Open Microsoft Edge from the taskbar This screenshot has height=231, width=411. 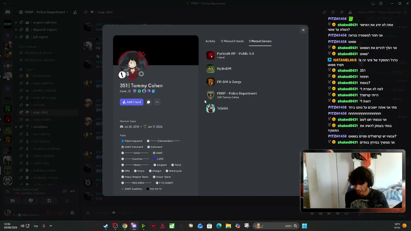(219, 226)
